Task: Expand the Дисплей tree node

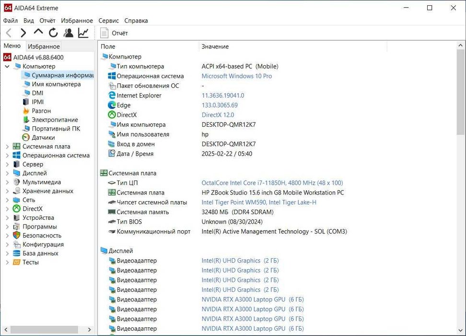Action: point(7,173)
